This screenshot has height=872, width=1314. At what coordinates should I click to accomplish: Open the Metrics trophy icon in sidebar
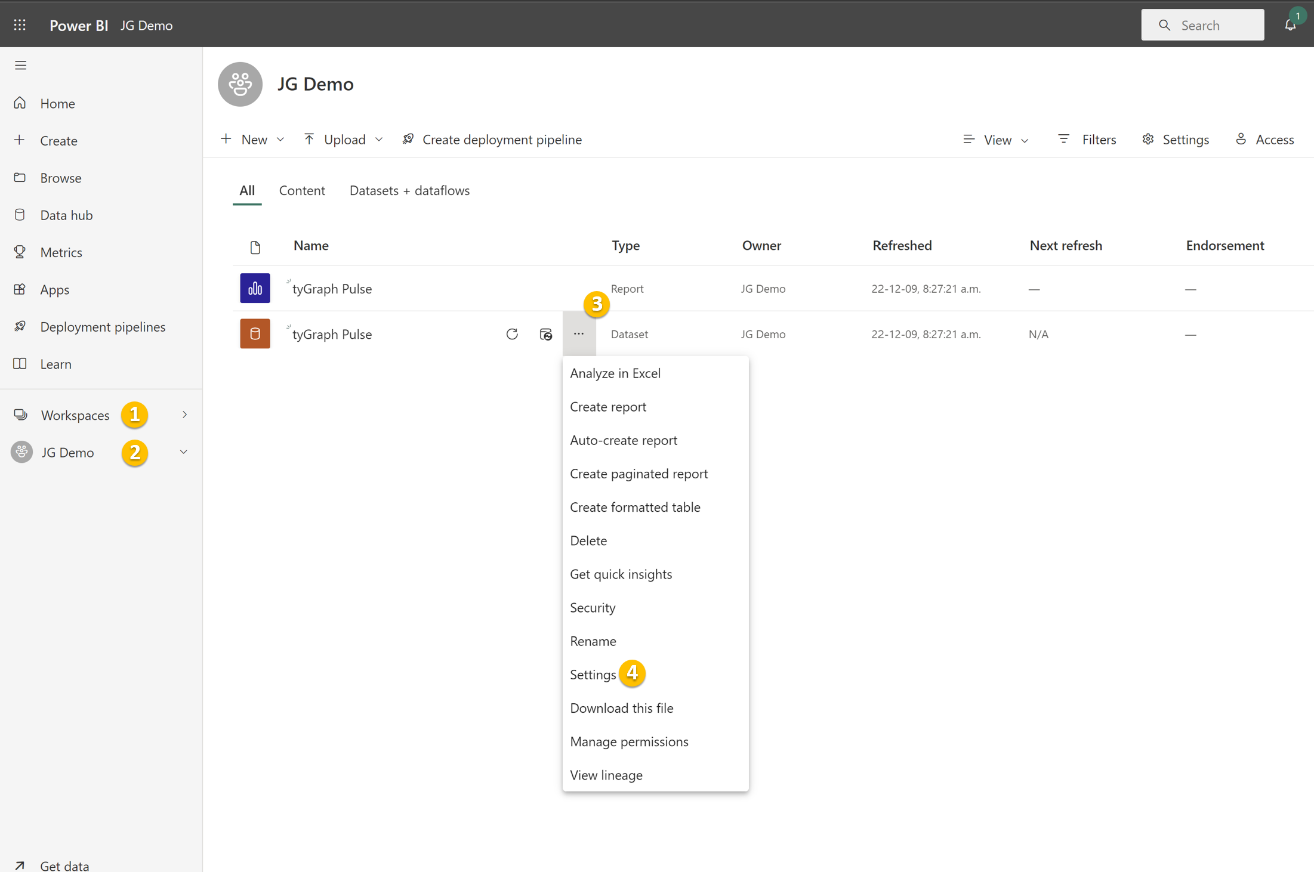point(20,252)
